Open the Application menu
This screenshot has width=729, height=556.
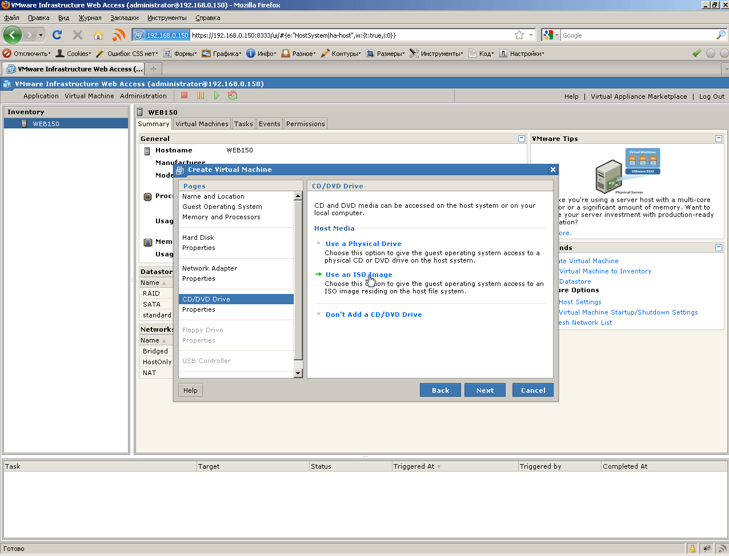[41, 96]
